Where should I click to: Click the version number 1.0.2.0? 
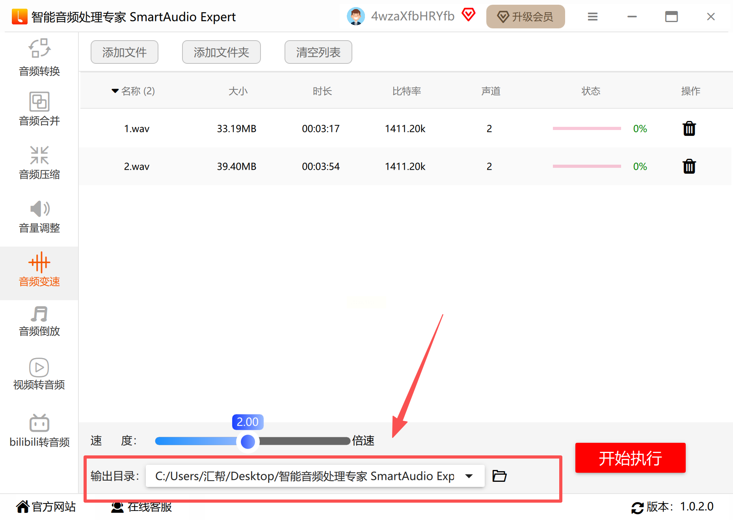click(697, 507)
